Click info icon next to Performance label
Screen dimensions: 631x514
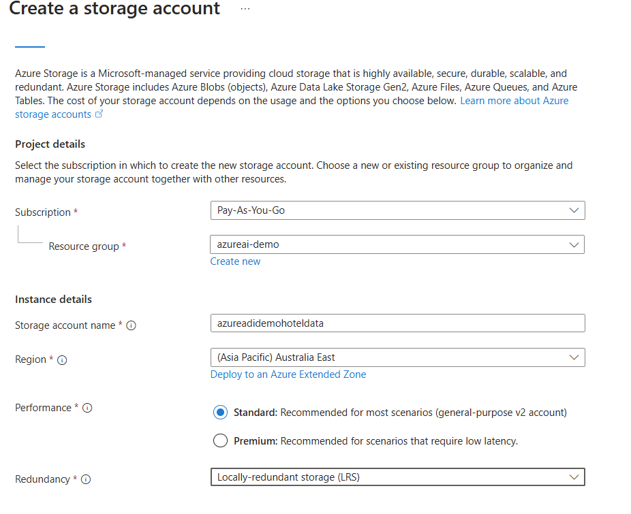pos(87,408)
